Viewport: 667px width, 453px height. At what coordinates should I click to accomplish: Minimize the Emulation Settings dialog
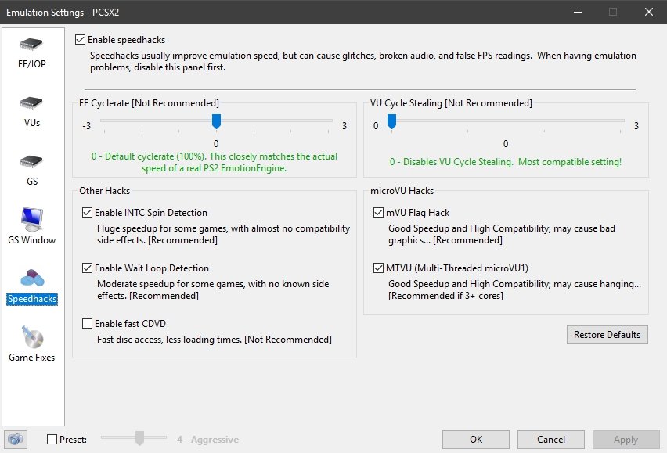coord(578,12)
